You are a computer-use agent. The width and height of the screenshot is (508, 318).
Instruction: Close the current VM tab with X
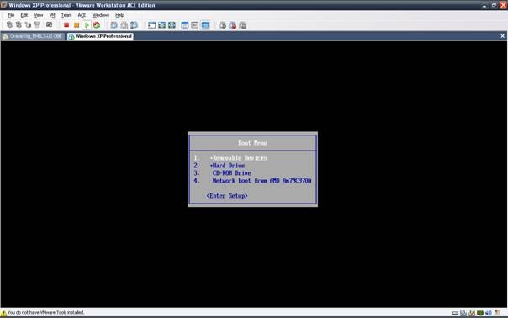click(502, 36)
